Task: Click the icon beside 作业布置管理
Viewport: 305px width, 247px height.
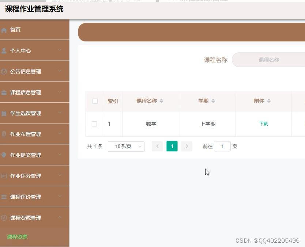Action: pos(4,134)
